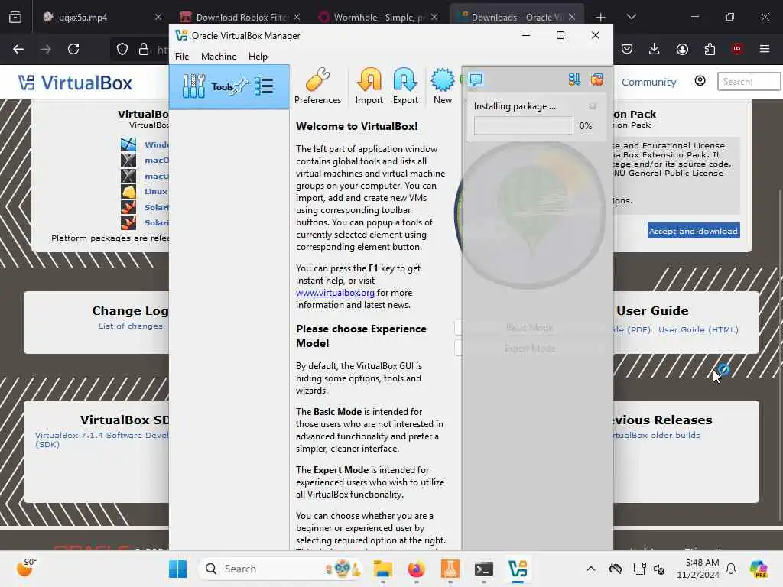
Task: Open Firefox from the taskbar
Action: (x=416, y=569)
